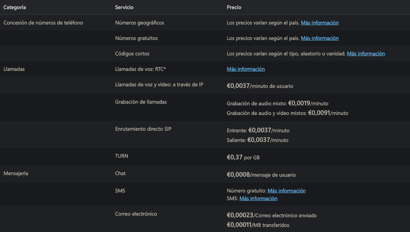The image size is (410, 232).
Task: Select the Concesión de números de teléfono cell
Action: [43, 23]
